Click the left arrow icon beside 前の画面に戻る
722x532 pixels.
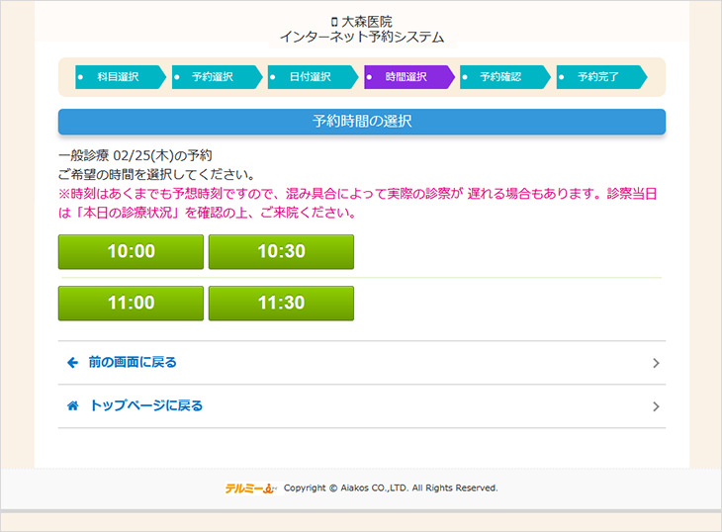73,363
